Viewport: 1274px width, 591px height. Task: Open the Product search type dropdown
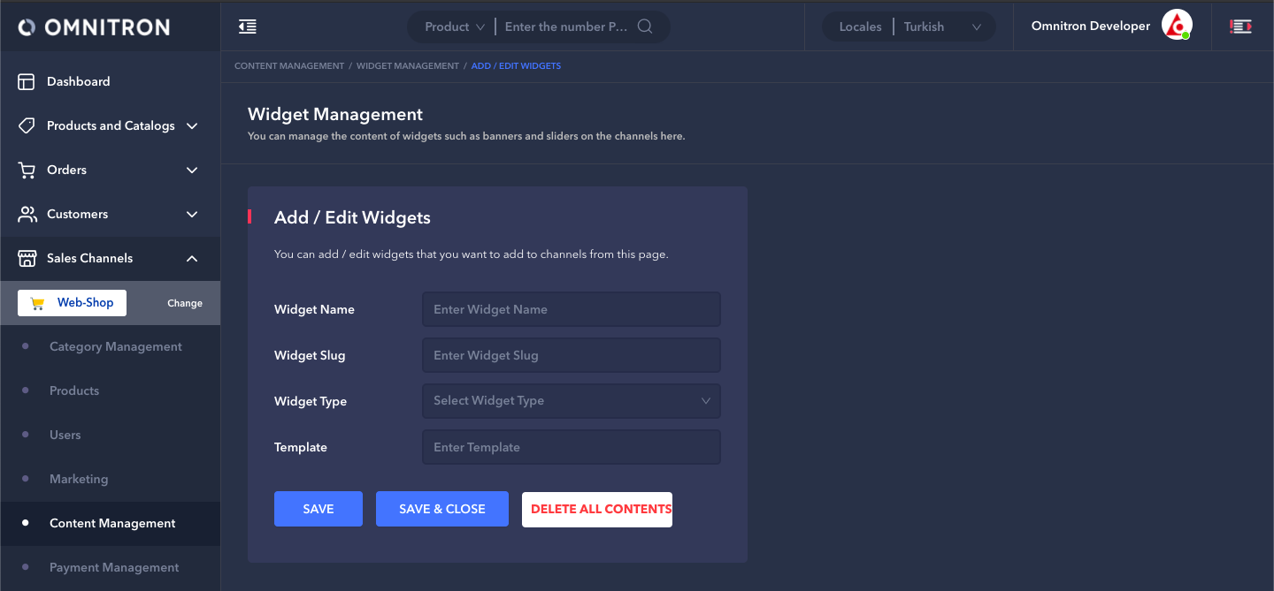pos(455,27)
